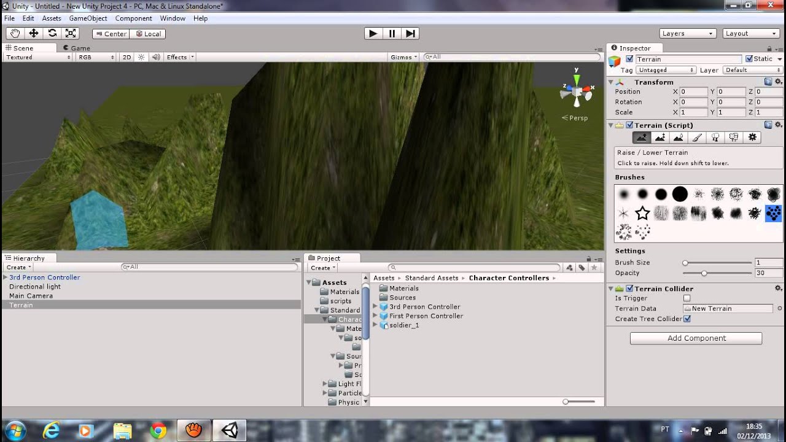Image resolution: width=786 pixels, height=442 pixels.
Task: Open the Layout dropdown in the toolbar
Action: [751, 34]
